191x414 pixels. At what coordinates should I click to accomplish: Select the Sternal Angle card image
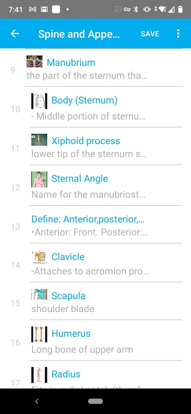(39, 179)
